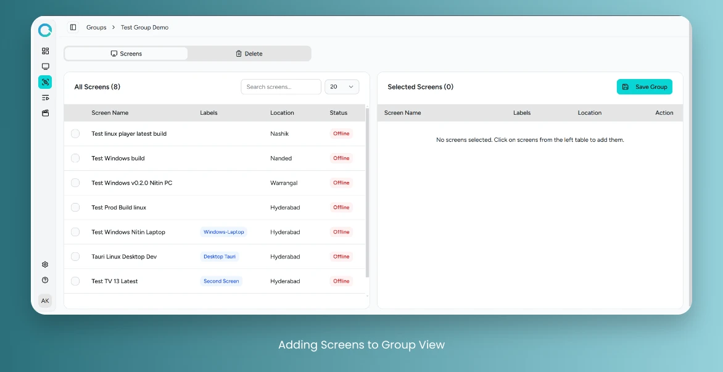723x372 pixels.
Task: Click Tauri Linux Desktop Dev name
Action: coord(124,257)
